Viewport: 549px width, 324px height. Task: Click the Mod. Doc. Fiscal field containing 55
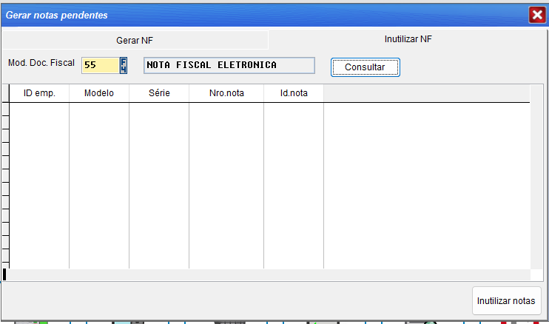click(101, 65)
